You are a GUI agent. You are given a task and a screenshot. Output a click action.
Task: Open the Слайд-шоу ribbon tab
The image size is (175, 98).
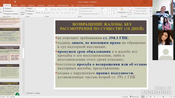(51, 5)
